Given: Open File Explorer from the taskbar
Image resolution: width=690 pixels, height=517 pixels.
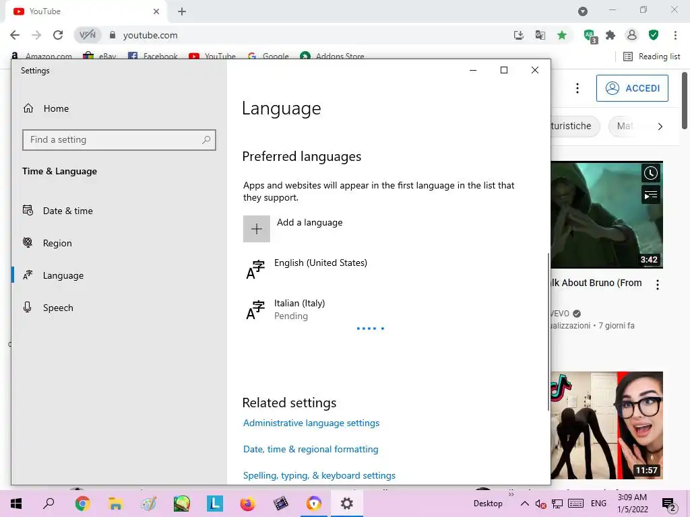Looking at the screenshot, I should click(x=115, y=504).
